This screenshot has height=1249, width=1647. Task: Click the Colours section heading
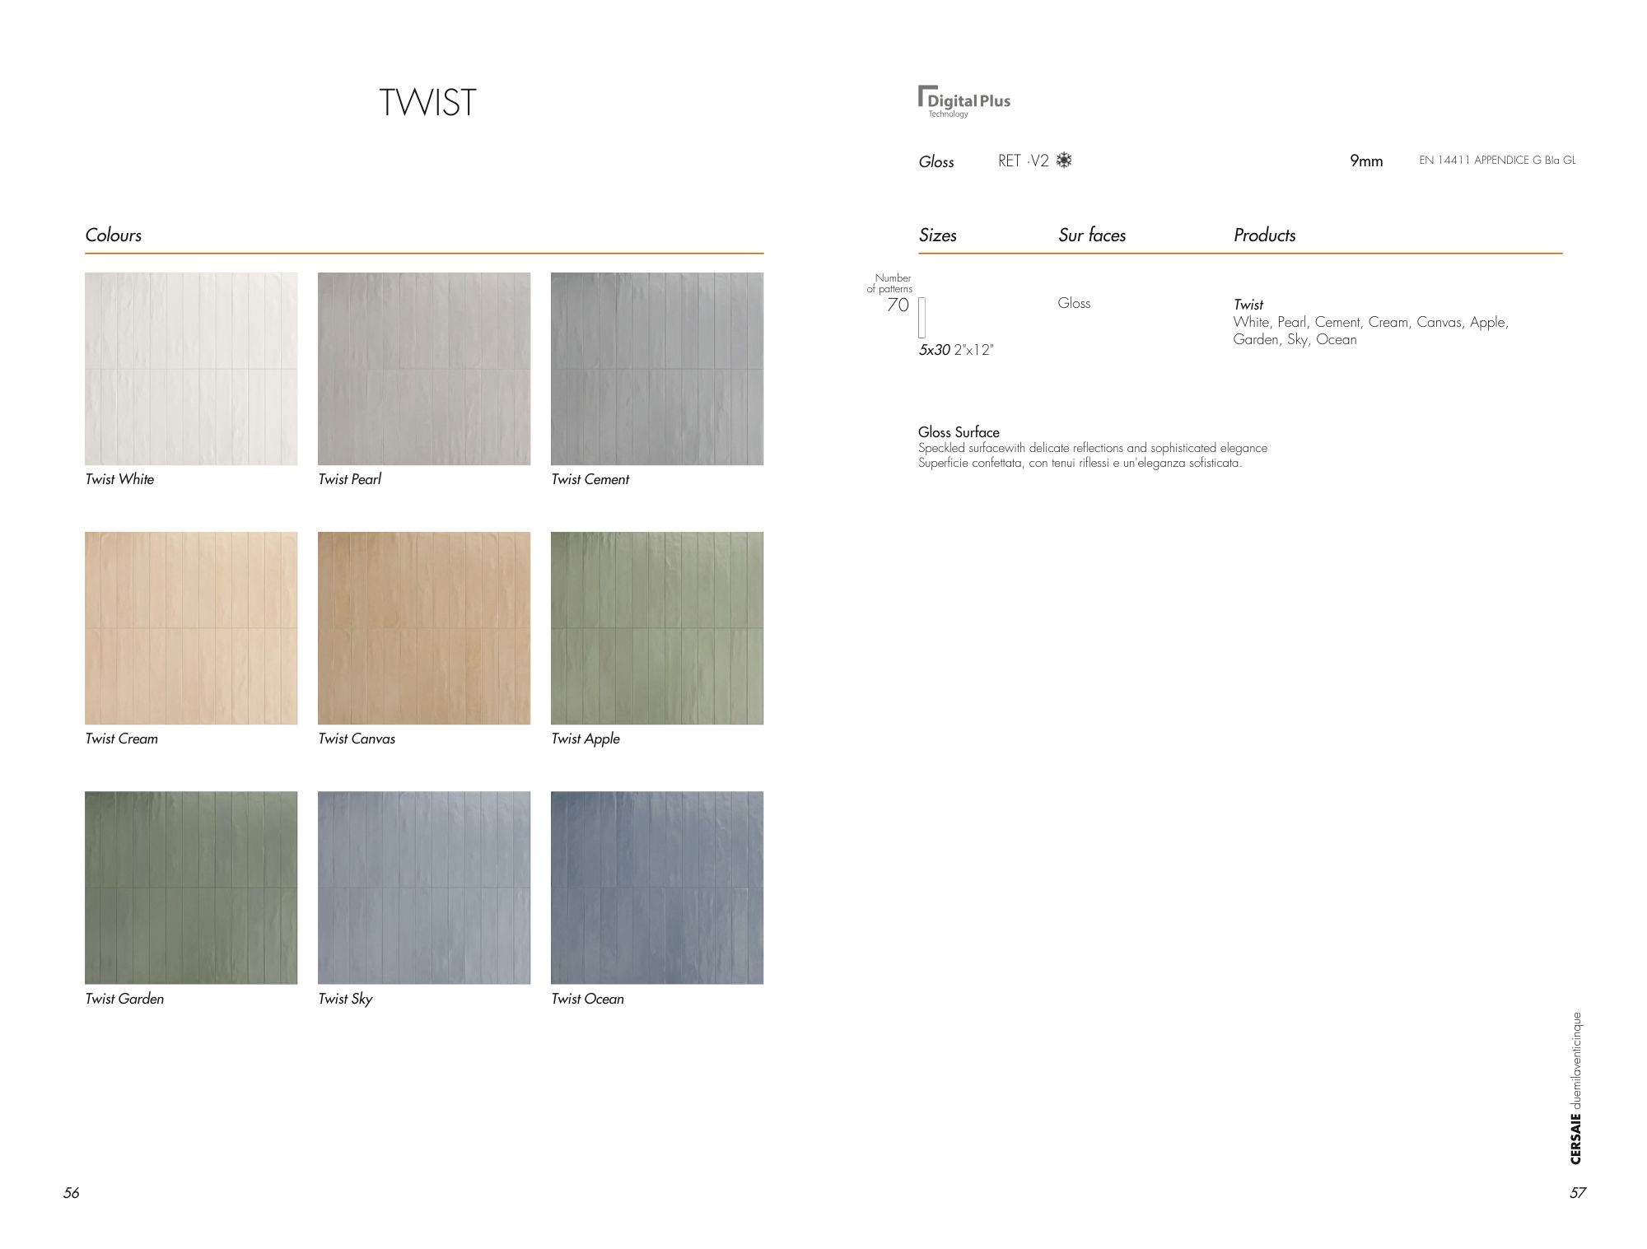114,235
